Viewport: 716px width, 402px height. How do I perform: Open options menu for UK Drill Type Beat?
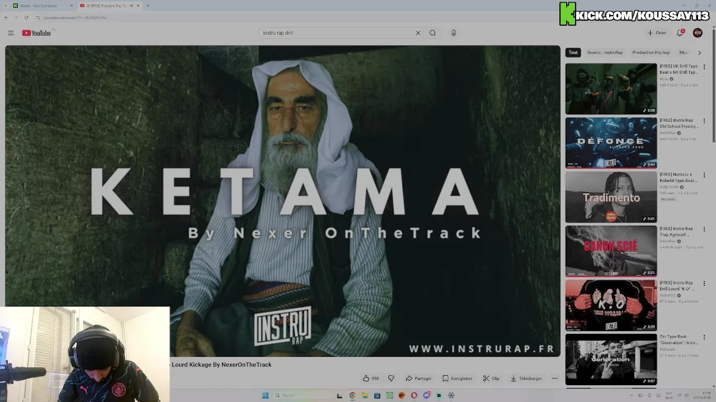(x=704, y=67)
